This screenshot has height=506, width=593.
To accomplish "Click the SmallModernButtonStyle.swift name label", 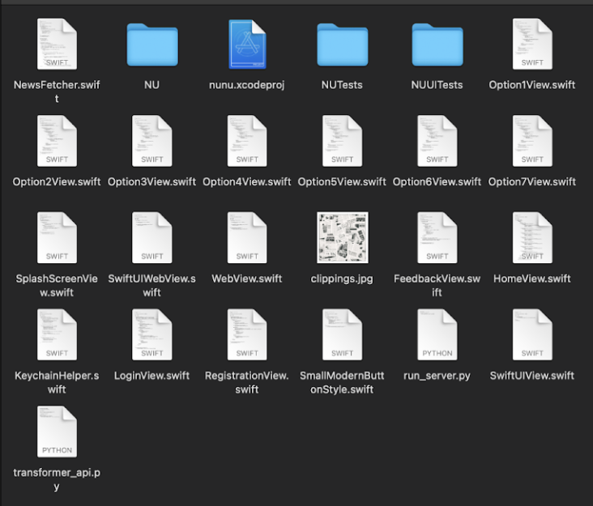I will pos(342,382).
